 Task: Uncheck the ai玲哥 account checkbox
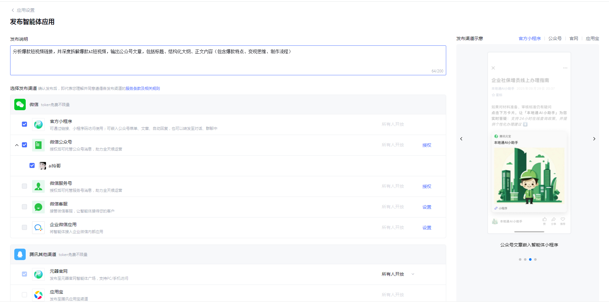click(x=32, y=165)
